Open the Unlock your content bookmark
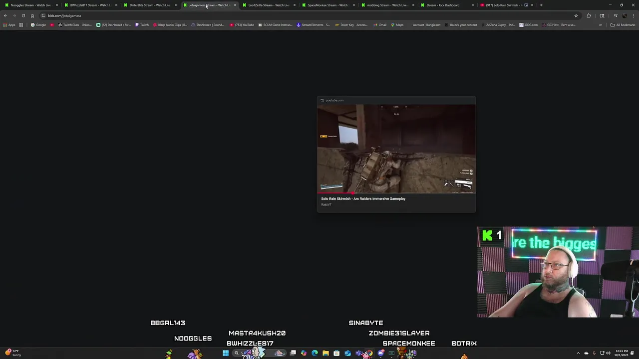639x359 pixels. (x=461, y=25)
